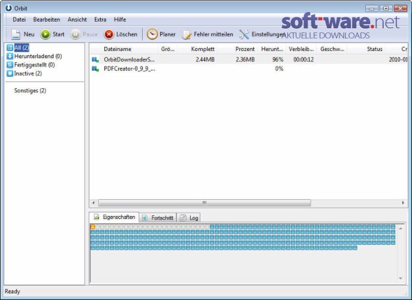Click the Neu new download icon
The width and height of the screenshot is (412, 300).
point(16,34)
